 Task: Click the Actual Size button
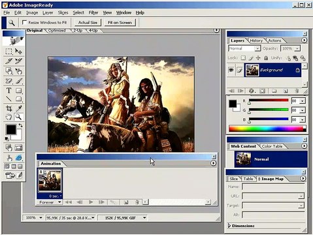88,22
